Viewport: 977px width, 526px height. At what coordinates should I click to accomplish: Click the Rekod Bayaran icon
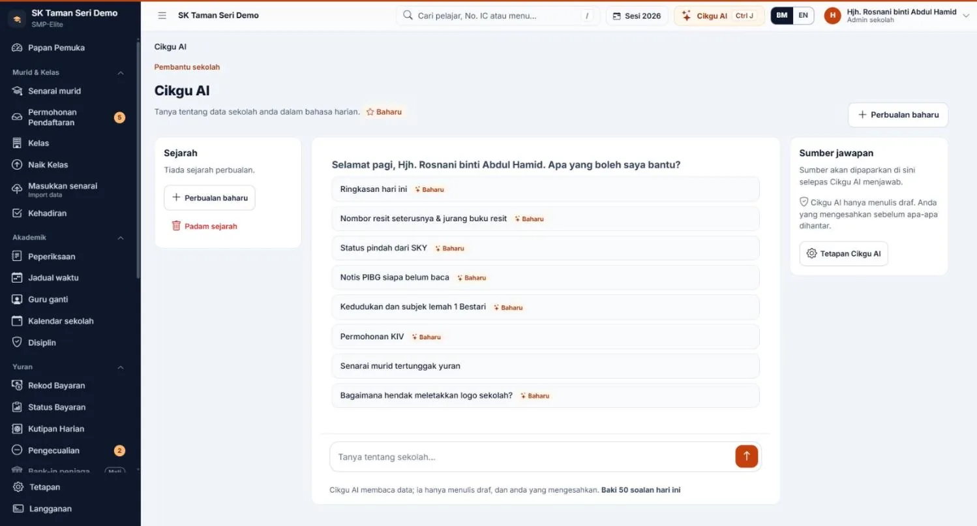pos(17,385)
